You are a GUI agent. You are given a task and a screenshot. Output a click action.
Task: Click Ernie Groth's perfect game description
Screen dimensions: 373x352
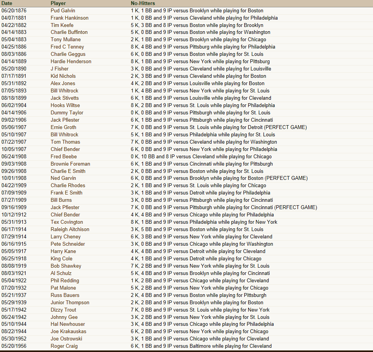click(x=219, y=127)
